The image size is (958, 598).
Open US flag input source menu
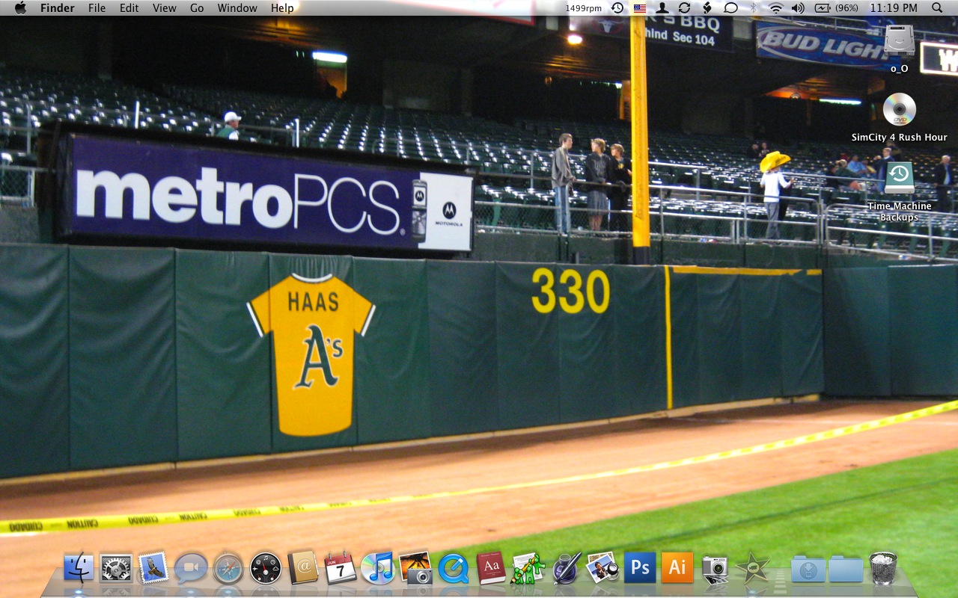[640, 8]
